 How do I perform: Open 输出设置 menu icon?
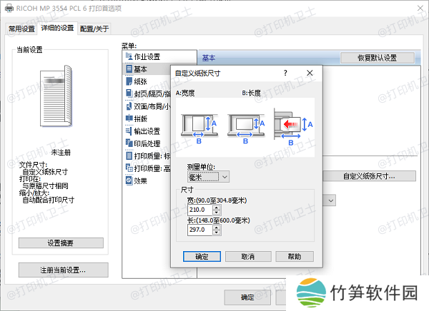[129, 131]
